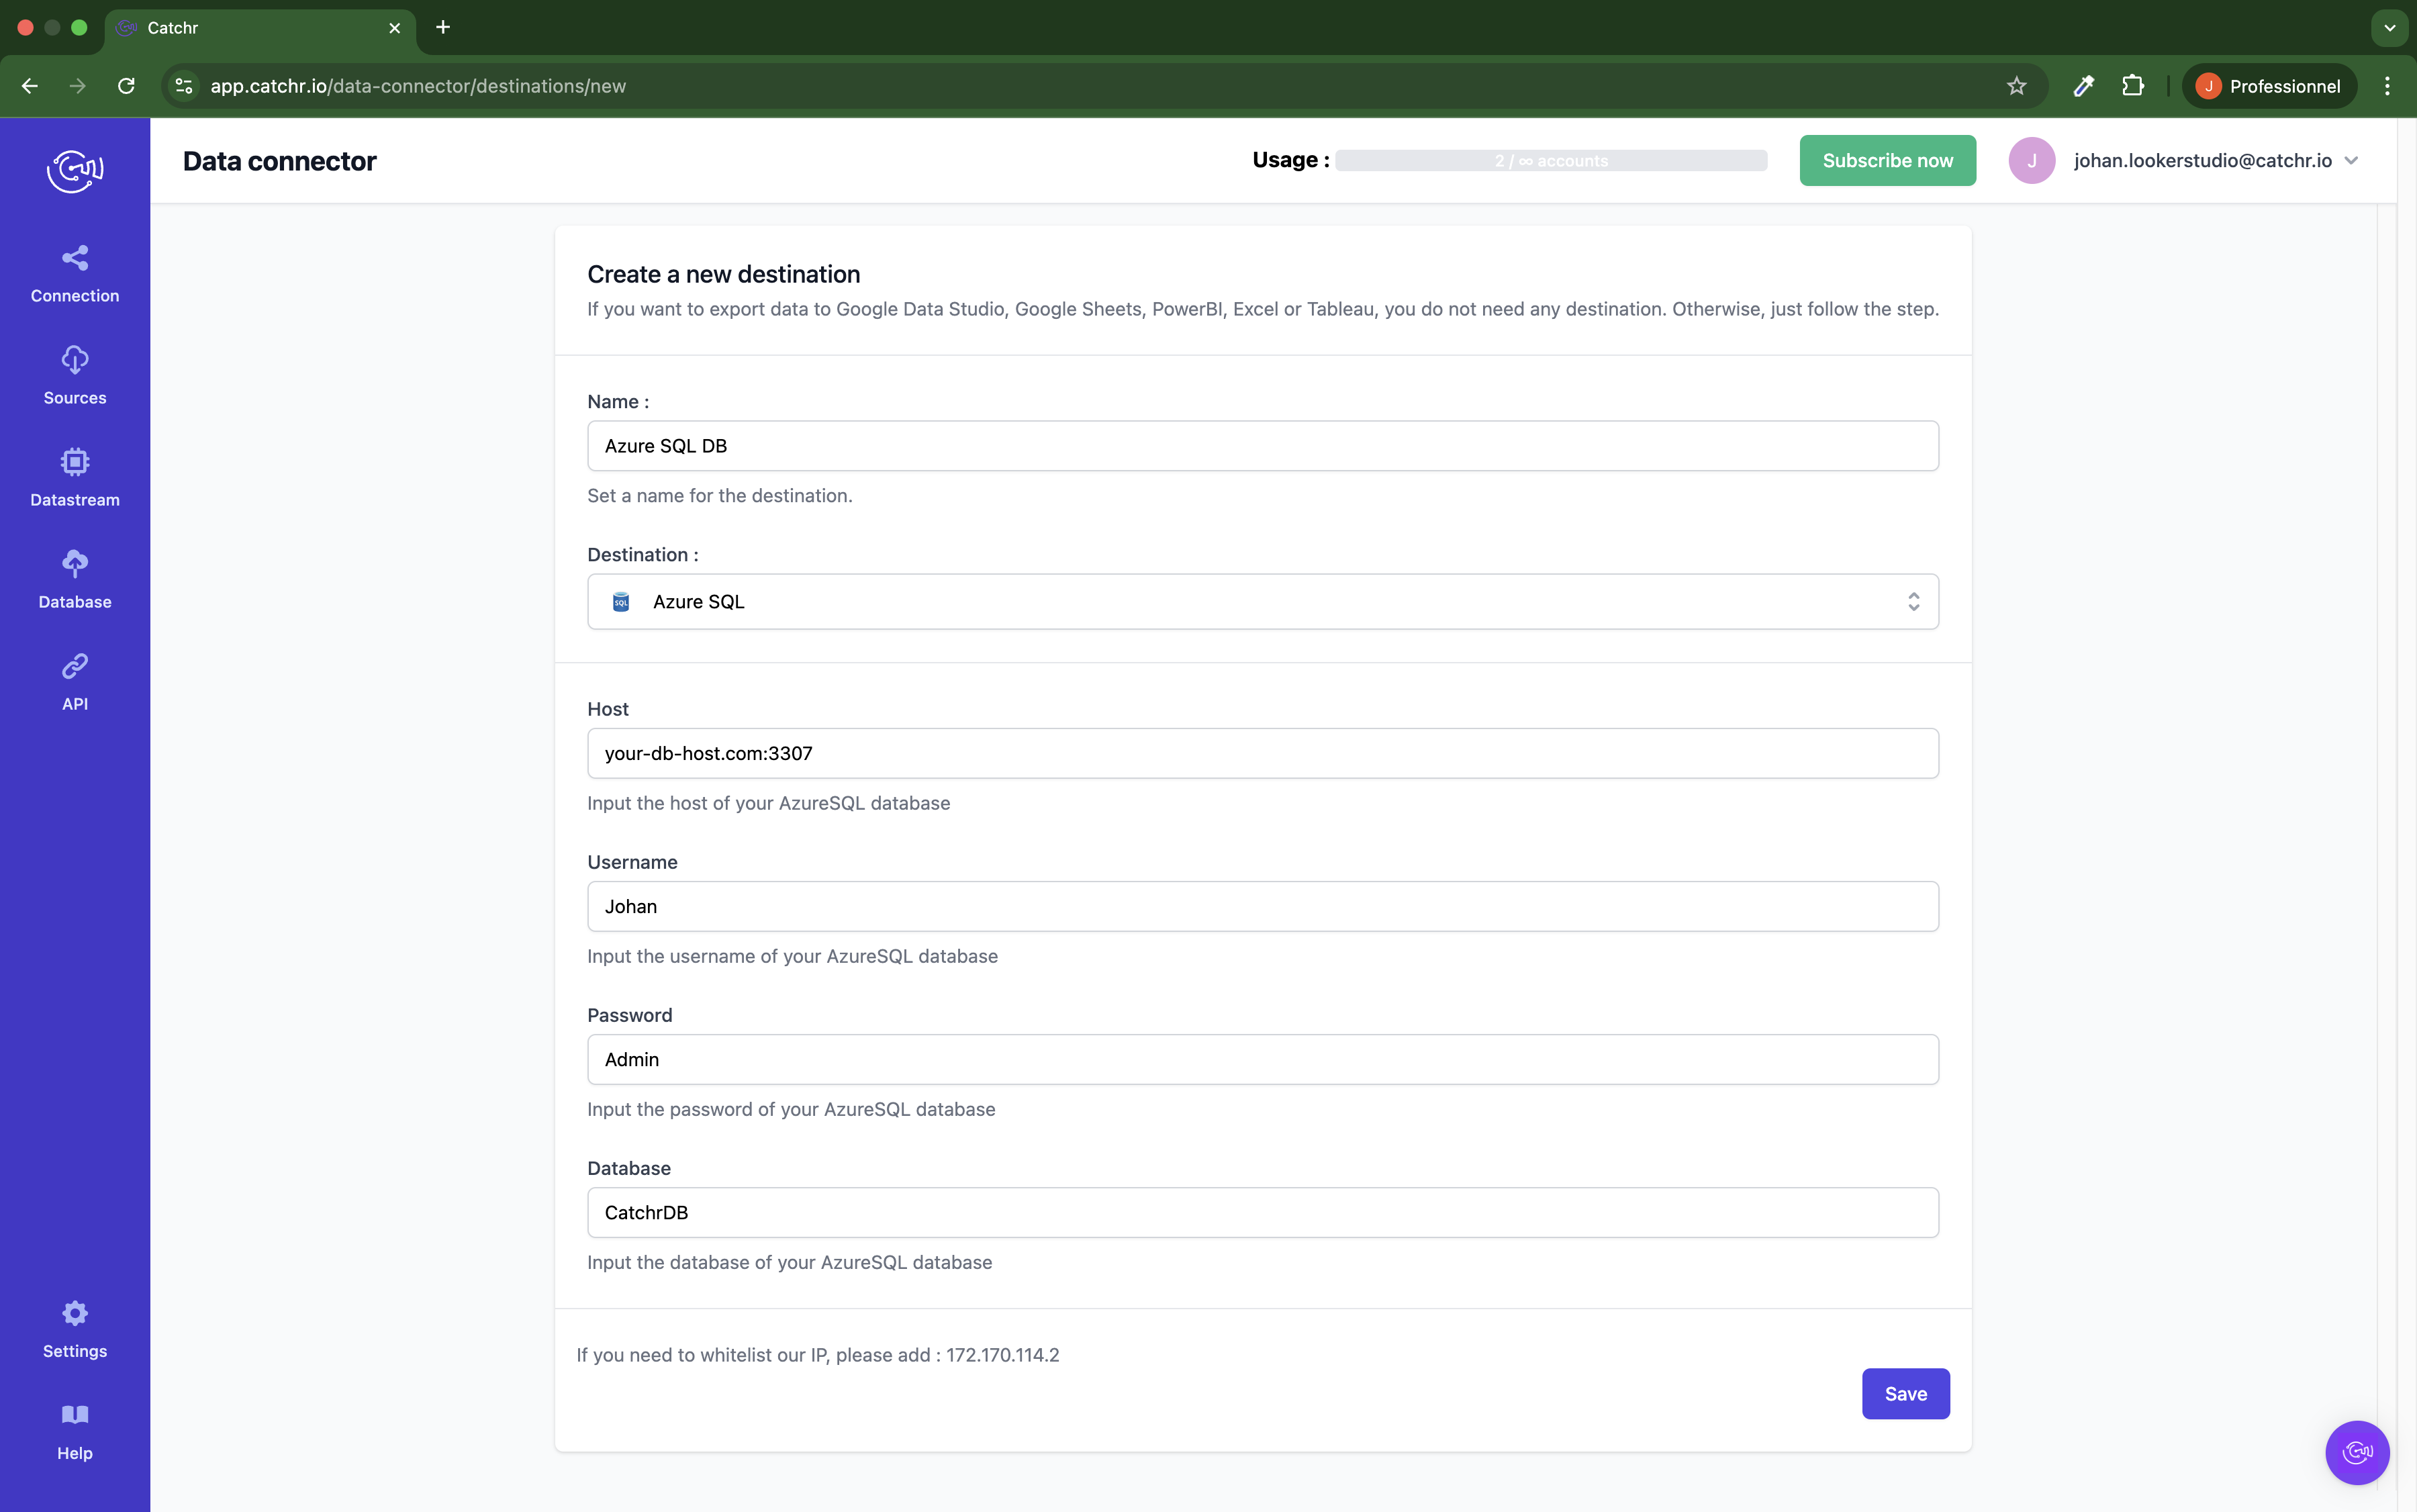Click the 'Destination :' field label
Viewport: 2417px width, 1512px height.
[643, 555]
